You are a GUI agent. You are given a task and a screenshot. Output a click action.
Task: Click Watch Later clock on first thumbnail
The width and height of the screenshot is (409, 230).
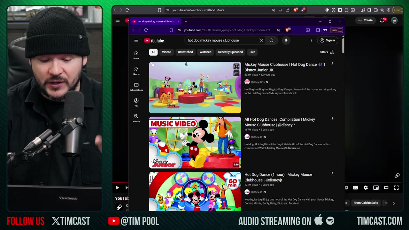(236, 66)
